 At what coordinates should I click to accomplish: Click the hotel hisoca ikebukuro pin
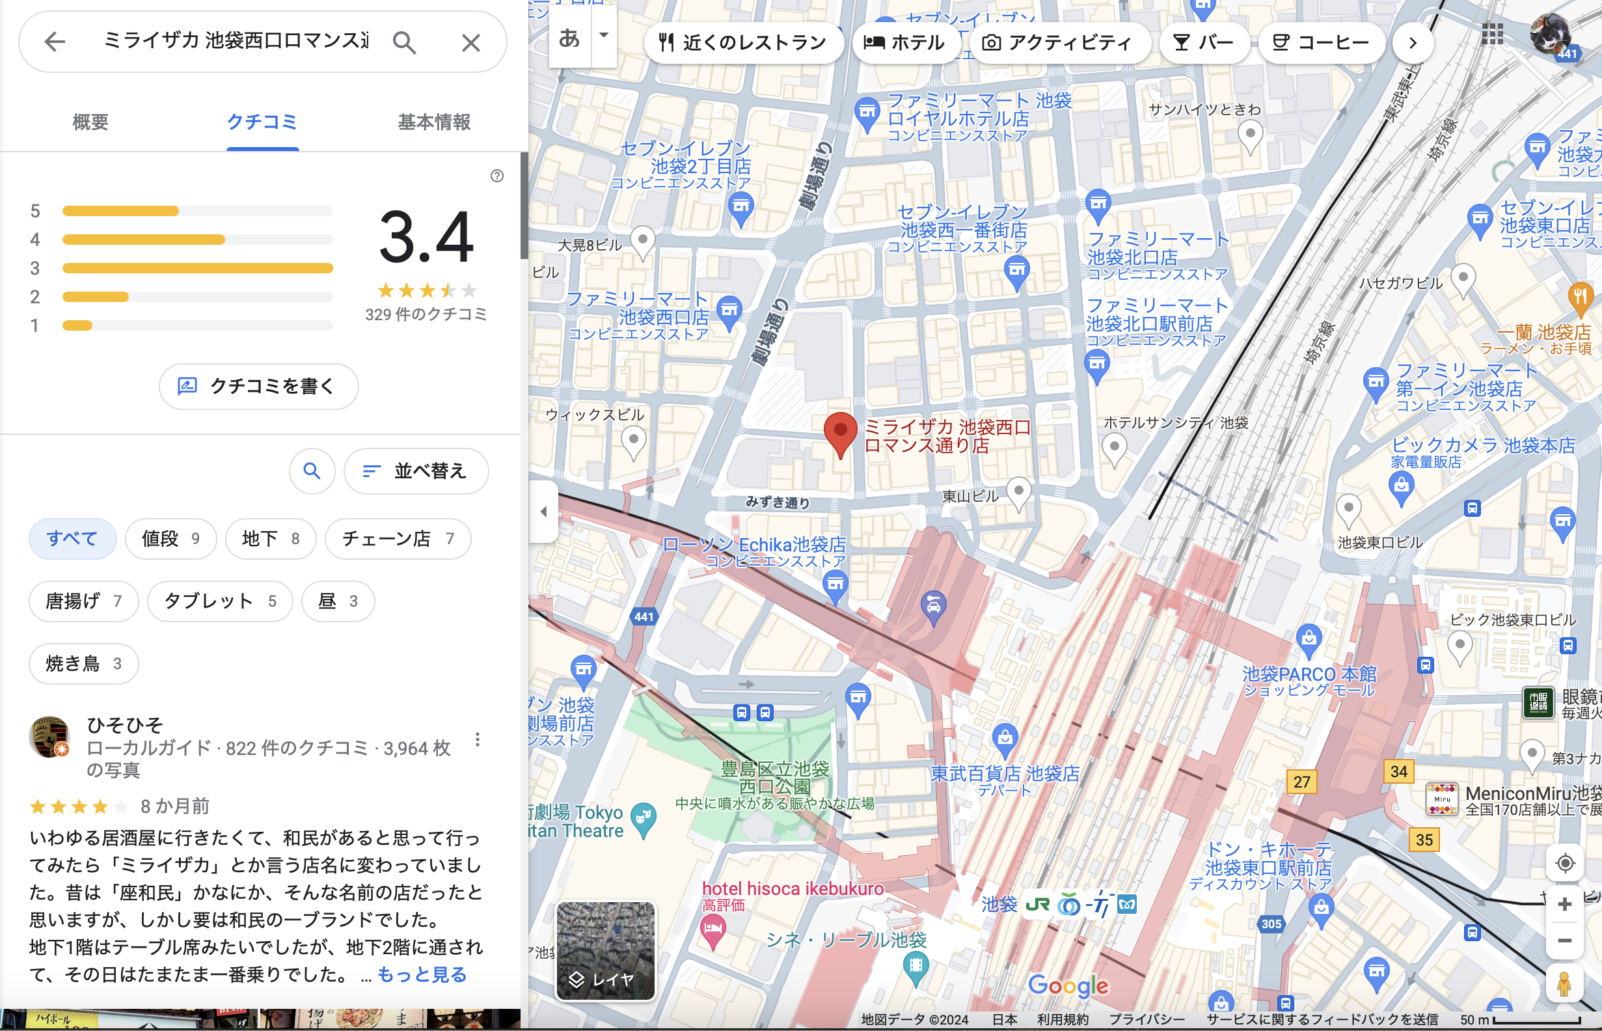pyautogui.click(x=713, y=932)
